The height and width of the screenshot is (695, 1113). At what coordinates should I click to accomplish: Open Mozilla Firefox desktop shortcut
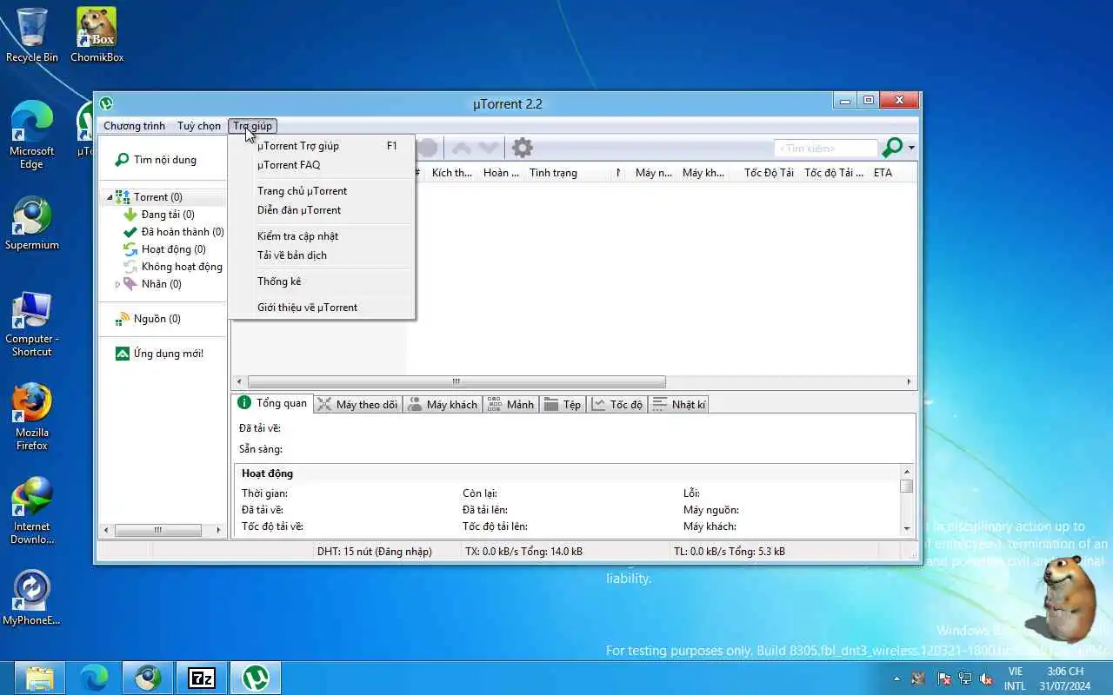pos(32,417)
